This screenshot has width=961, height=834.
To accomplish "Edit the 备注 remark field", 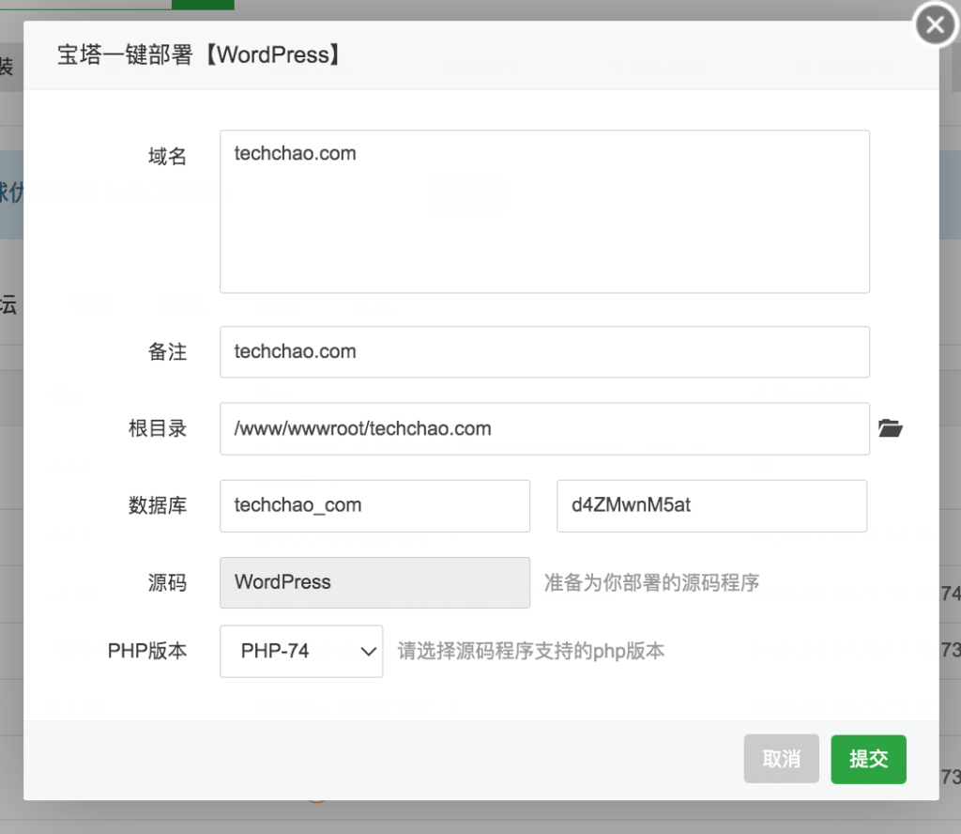I will 544,351.
